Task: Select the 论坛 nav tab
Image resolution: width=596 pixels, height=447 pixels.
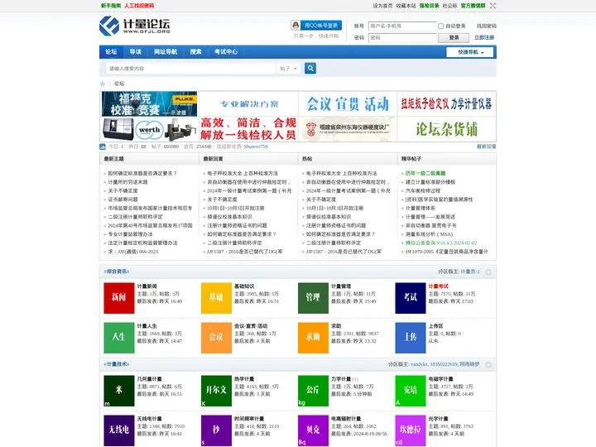Action: (x=111, y=51)
